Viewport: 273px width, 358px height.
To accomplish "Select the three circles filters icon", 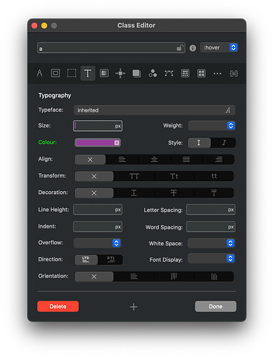I will [153, 73].
